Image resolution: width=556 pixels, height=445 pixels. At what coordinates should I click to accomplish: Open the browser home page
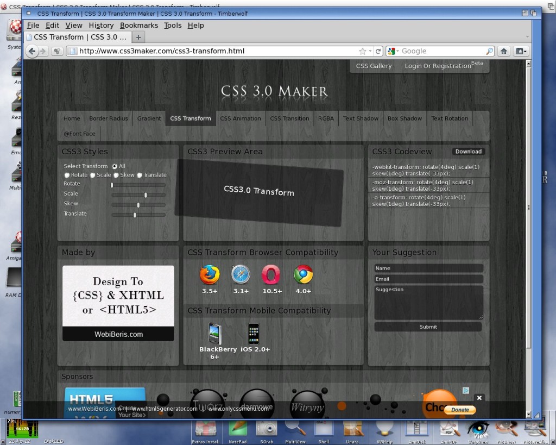[x=504, y=51]
